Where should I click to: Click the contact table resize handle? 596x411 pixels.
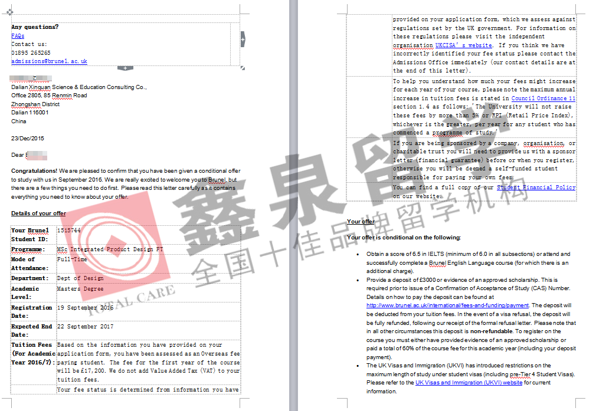click(243, 68)
